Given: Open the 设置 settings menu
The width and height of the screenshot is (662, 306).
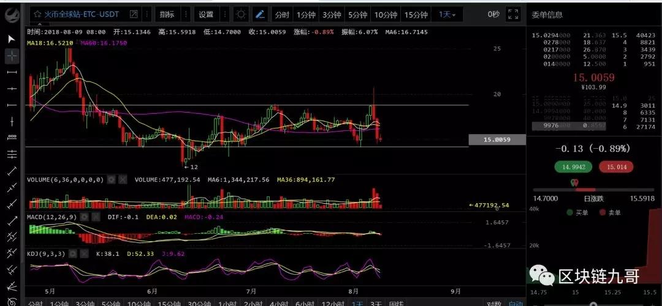Looking at the screenshot, I should click(206, 15).
